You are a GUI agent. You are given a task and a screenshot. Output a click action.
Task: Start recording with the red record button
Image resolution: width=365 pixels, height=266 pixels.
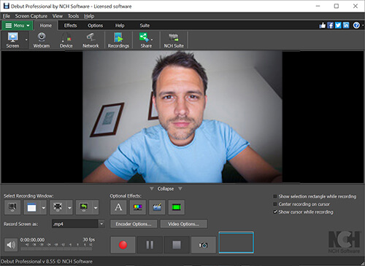123,245
